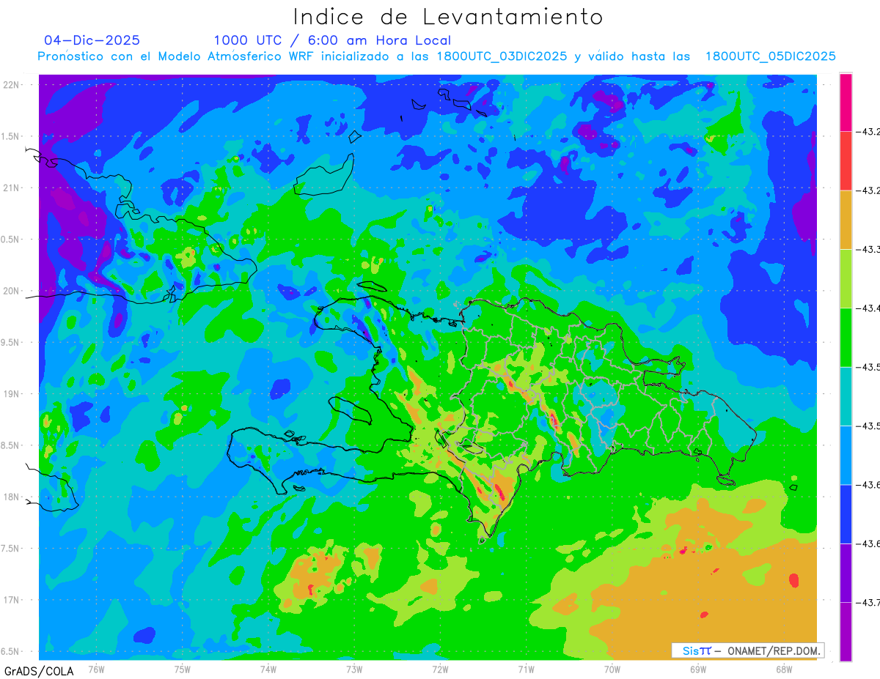Viewport: 880px width, 679px height.
Task: Select the yellow-green legend color swatch
Action: click(x=846, y=278)
